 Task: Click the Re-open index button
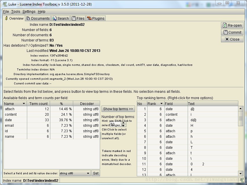[x=232, y=25]
